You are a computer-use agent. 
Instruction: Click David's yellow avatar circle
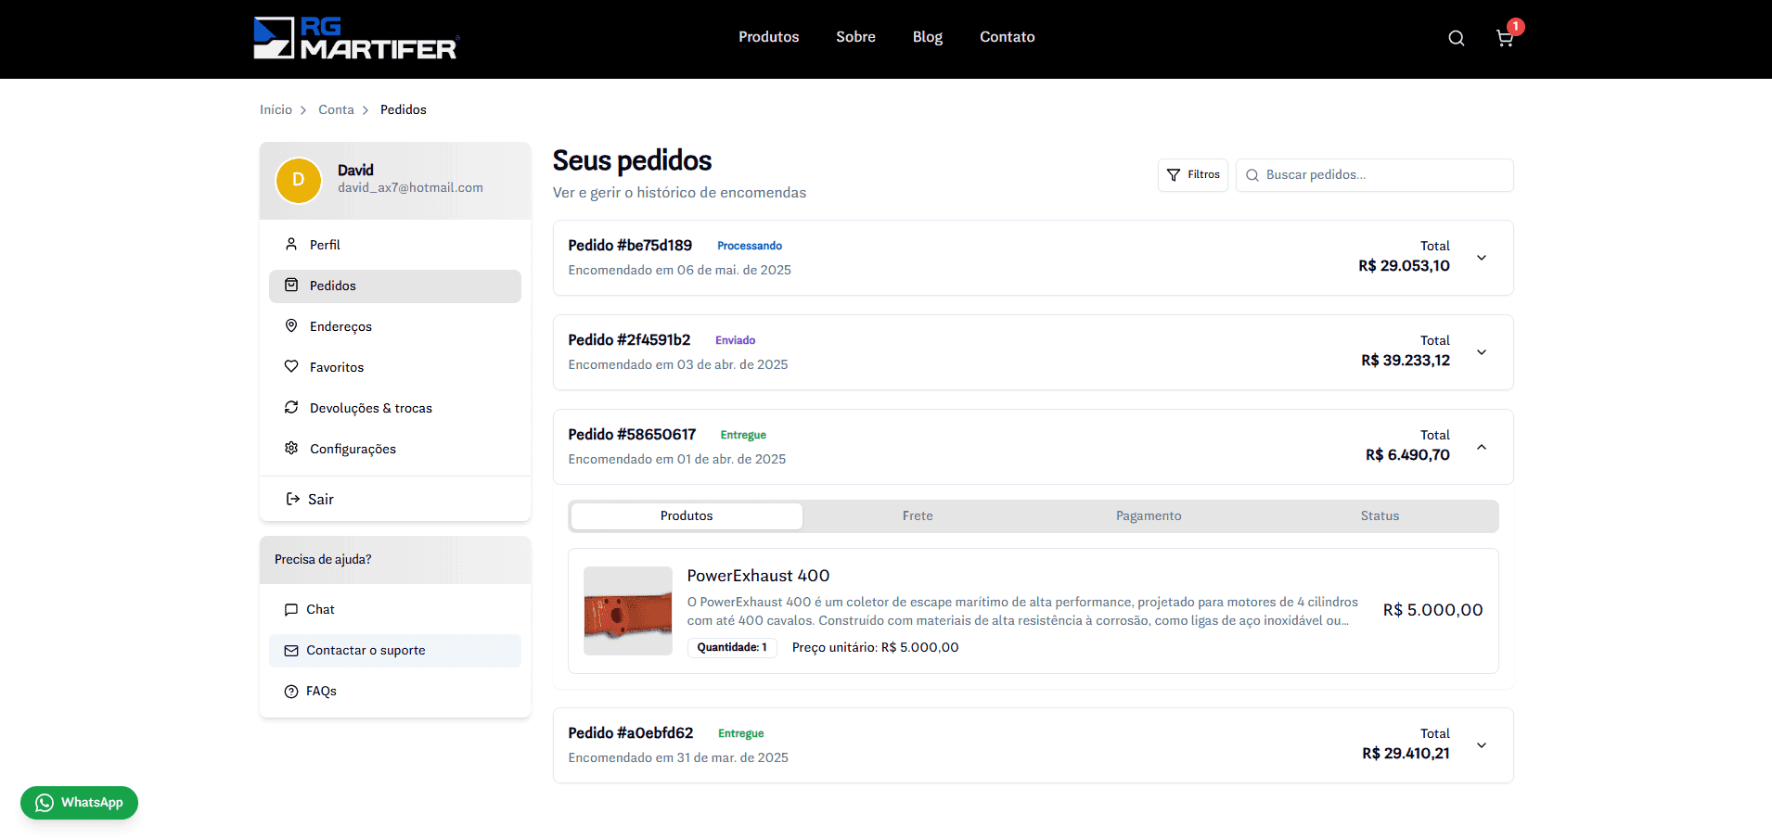coord(299,180)
